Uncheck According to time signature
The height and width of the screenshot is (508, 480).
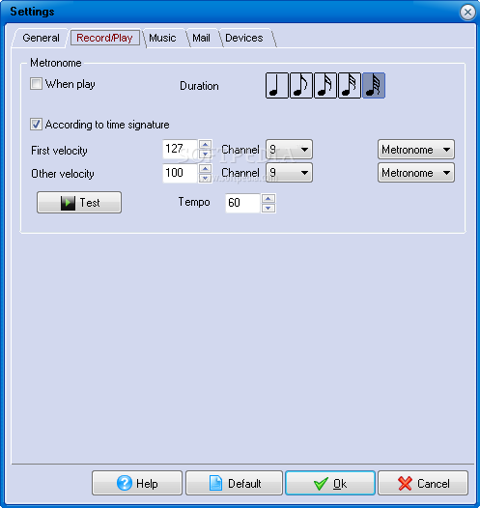(36, 124)
